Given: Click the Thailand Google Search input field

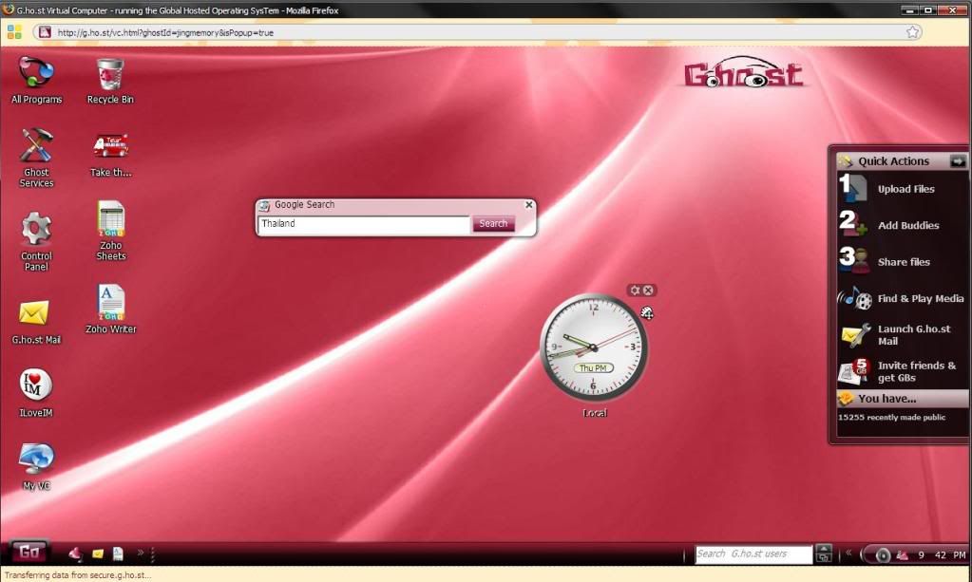Looking at the screenshot, I should click(x=364, y=224).
